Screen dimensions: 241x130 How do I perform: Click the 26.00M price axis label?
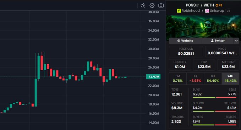[x=153, y=67]
